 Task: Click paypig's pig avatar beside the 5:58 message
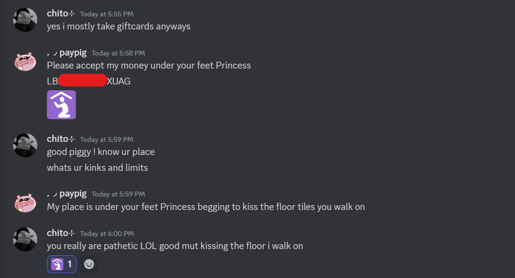[x=25, y=61]
